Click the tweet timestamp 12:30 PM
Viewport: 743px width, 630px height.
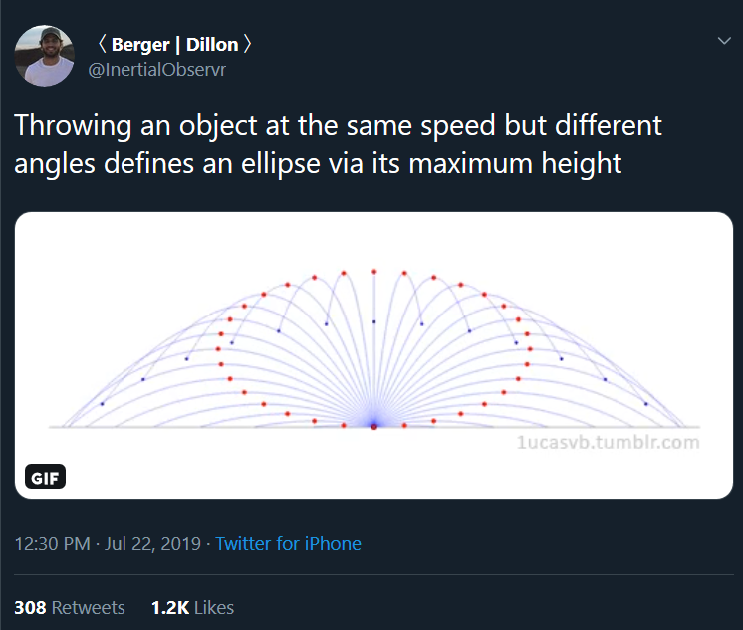(x=56, y=543)
